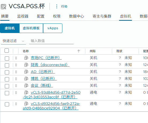Click the VM icon for 博凯 row
This screenshot has width=148, height=123.
[26, 79]
